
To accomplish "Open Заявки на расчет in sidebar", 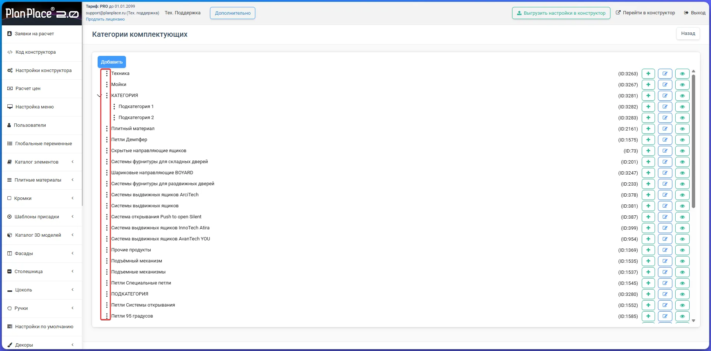I will (42, 34).
